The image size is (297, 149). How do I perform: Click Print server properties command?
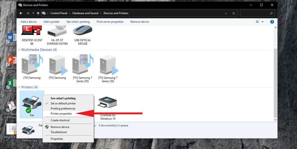(110, 22)
